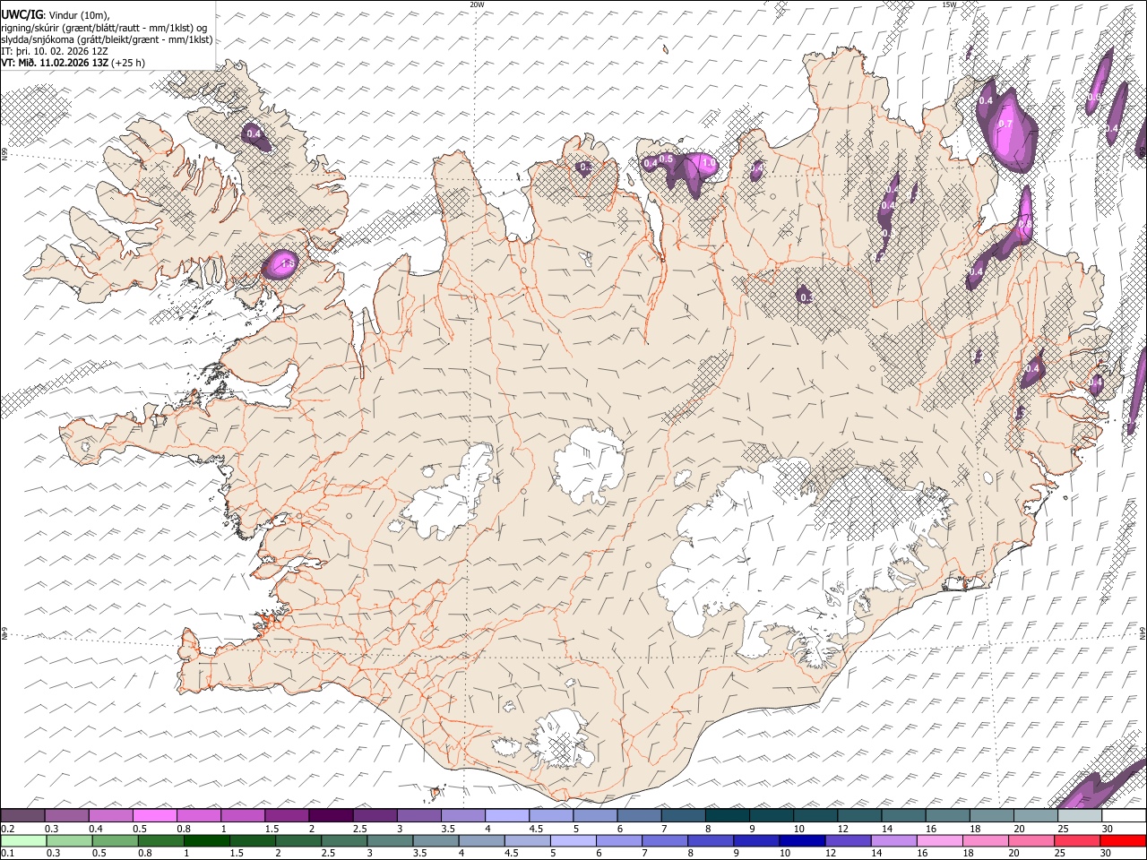1147x860 pixels.
Task: Click the '20W' longitude label
Action: [477, 4]
